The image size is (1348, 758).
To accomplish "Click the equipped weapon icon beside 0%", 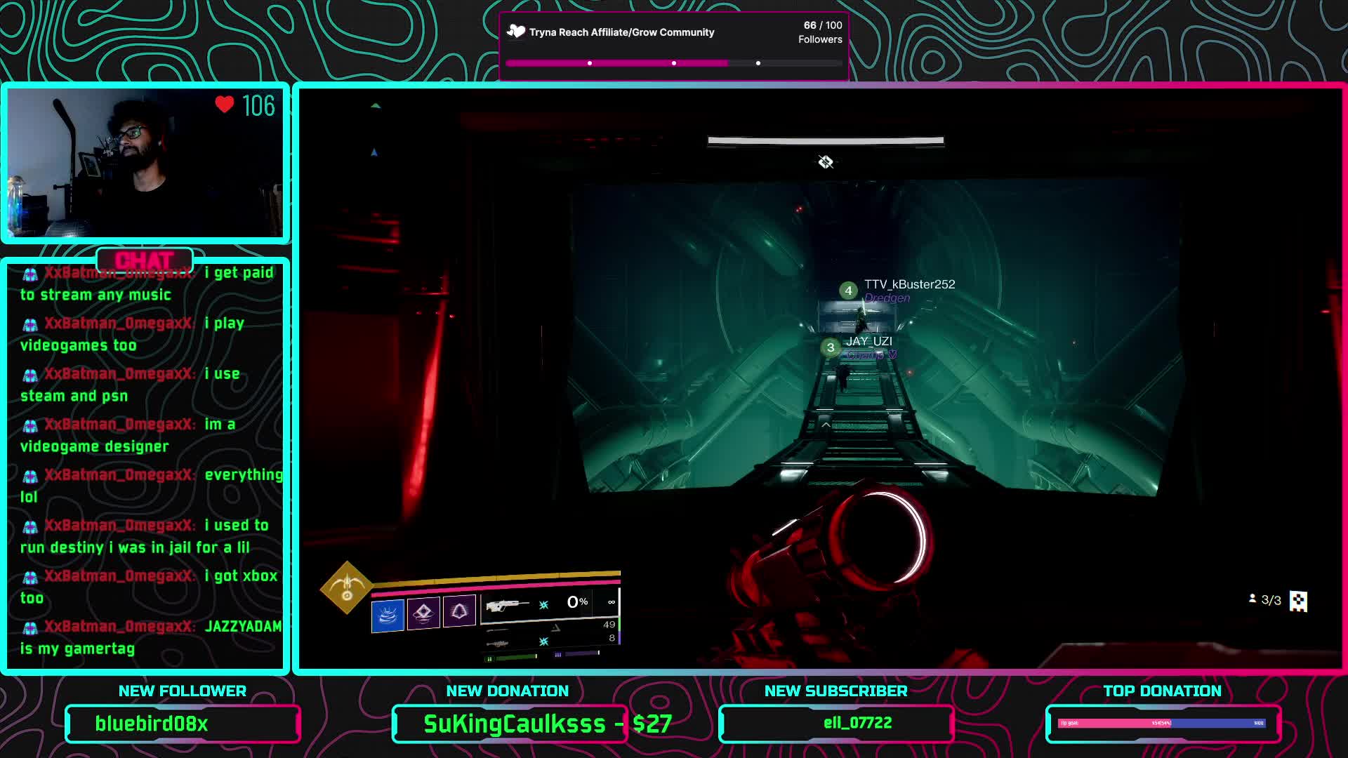I will pos(507,605).
